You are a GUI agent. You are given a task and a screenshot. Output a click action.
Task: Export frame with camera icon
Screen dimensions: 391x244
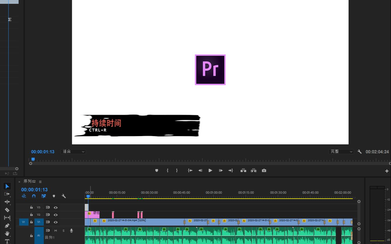pyautogui.click(x=264, y=171)
